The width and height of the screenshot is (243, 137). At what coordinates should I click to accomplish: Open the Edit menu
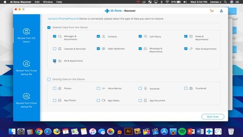coord(37,2)
